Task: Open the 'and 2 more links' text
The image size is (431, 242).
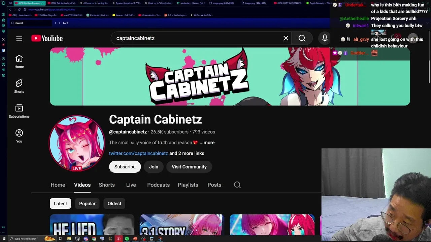Action: (187, 153)
